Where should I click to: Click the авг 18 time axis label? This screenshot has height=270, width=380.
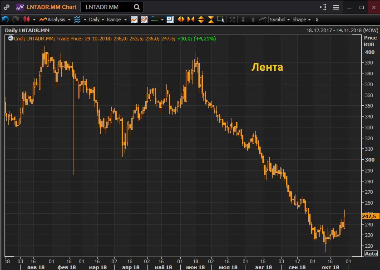(x=263, y=267)
